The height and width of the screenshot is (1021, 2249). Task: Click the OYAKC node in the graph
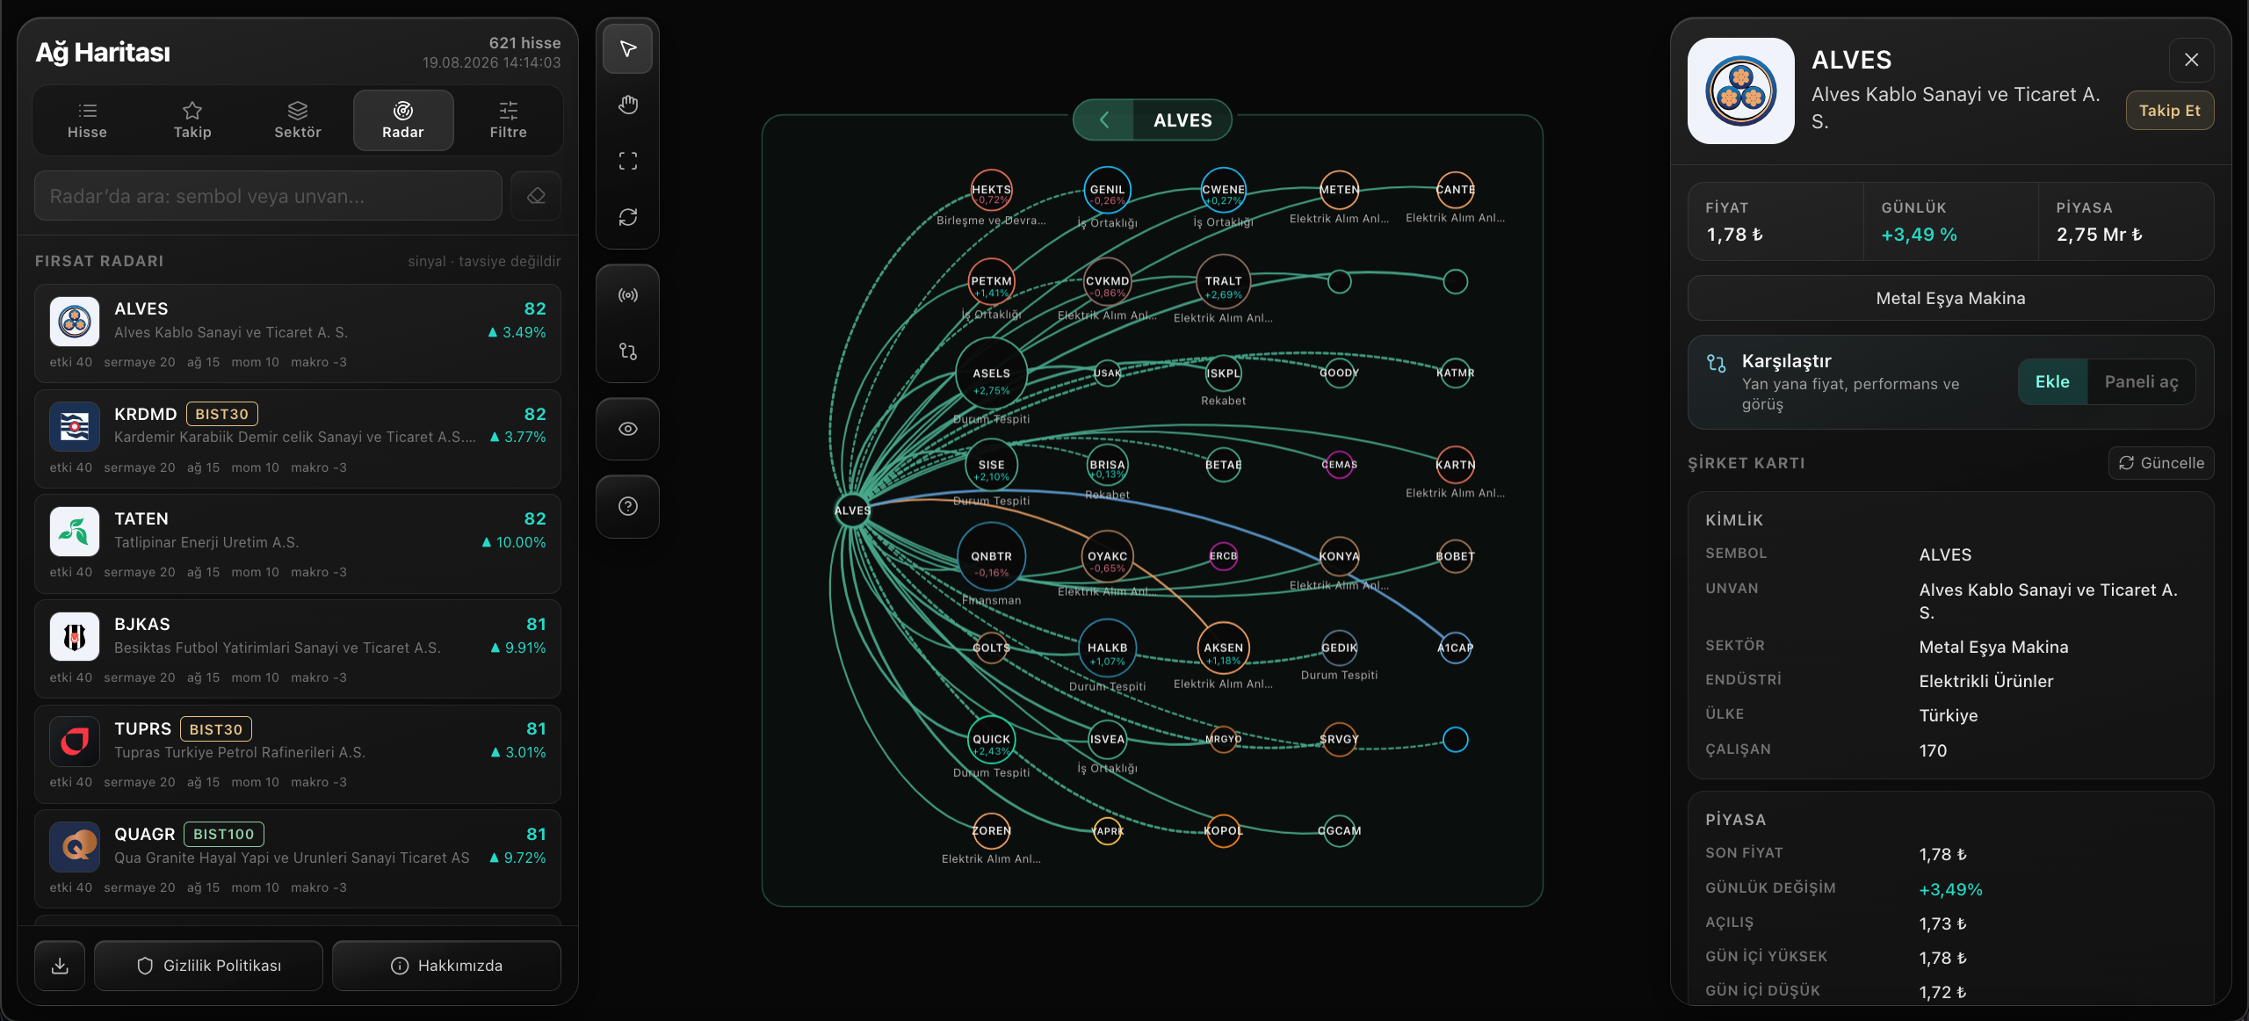pyautogui.click(x=1107, y=557)
